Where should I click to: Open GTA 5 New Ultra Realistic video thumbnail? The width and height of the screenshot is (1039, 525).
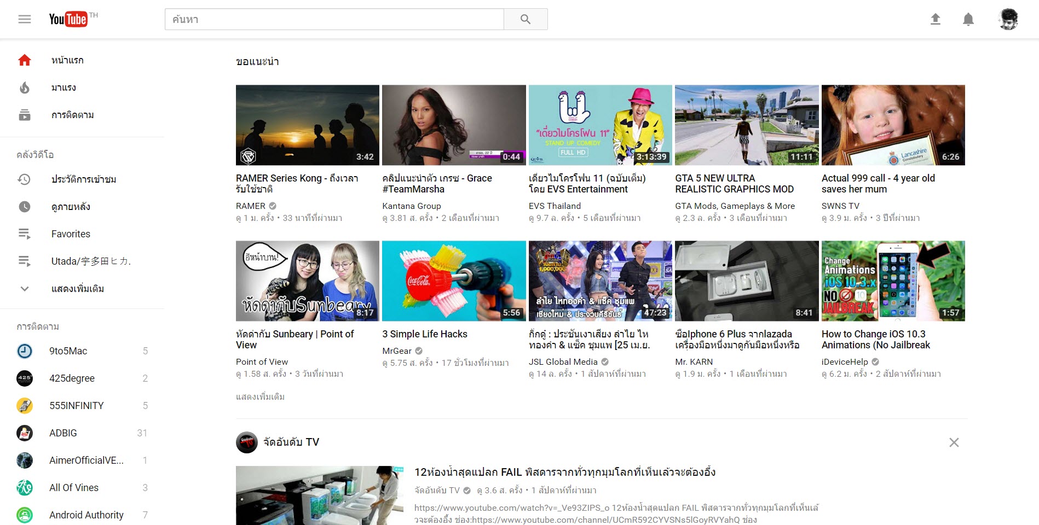point(747,125)
